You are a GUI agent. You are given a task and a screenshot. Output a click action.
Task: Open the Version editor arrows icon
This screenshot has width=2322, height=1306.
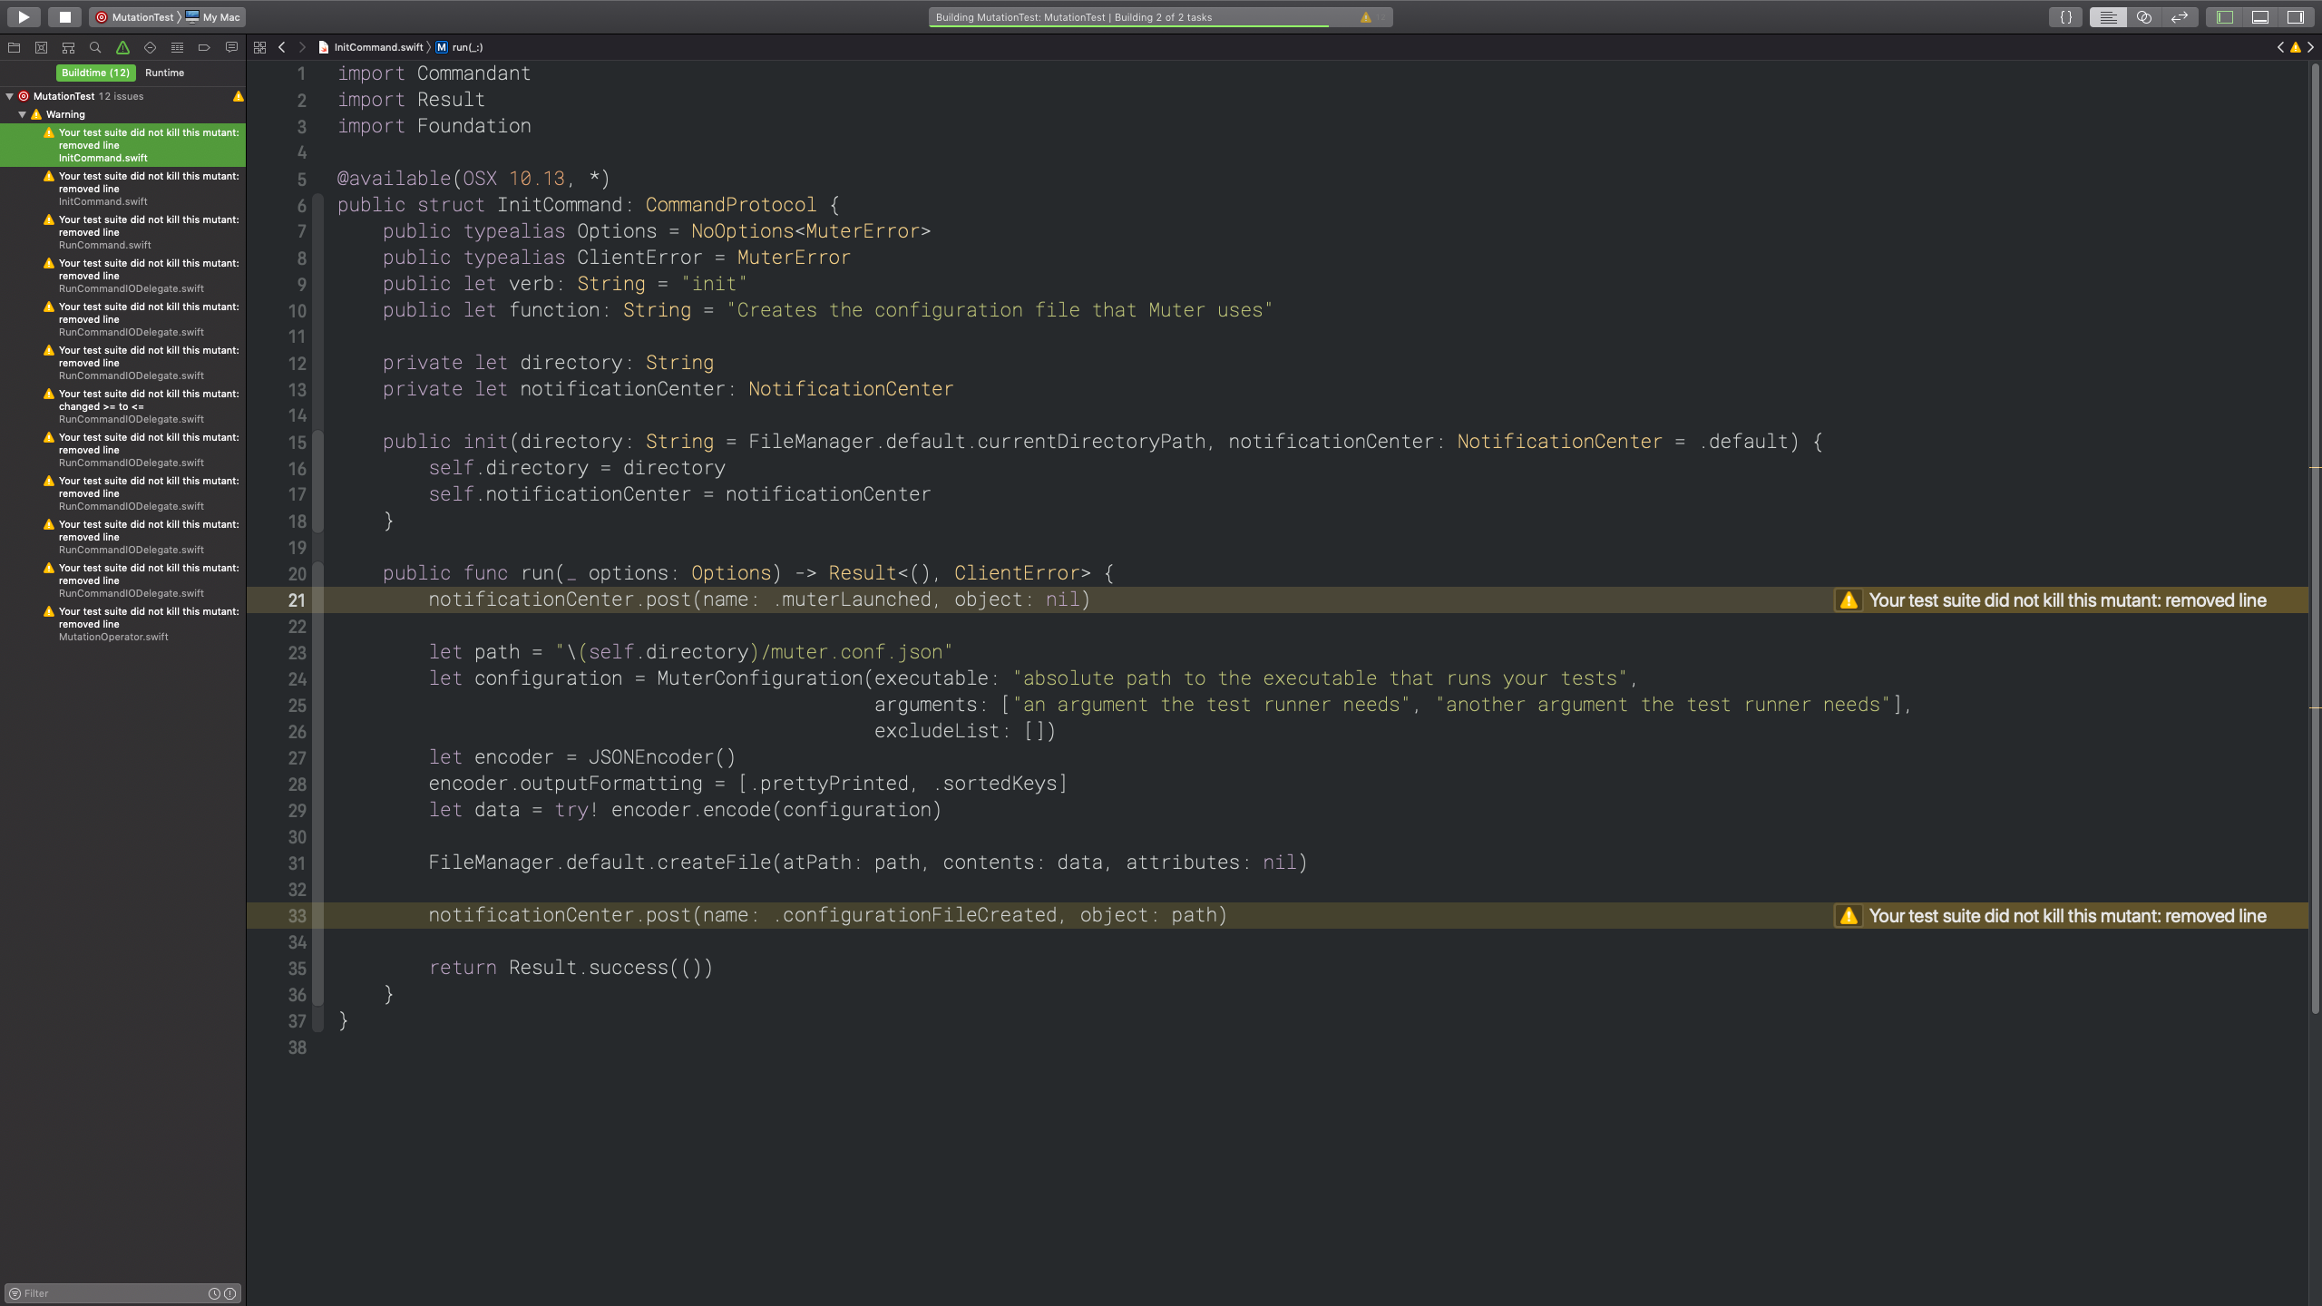(x=2180, y=17)
